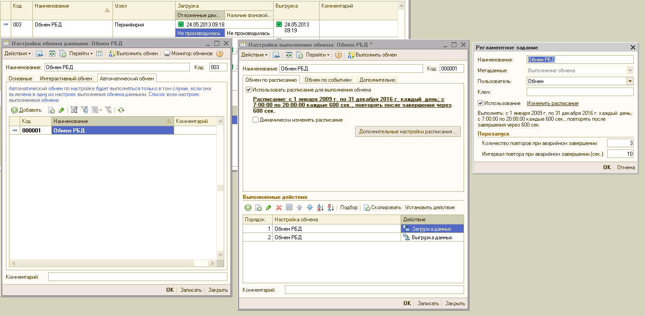
Task: Click Установить действие in the actions toolbar
Action: 430,207
